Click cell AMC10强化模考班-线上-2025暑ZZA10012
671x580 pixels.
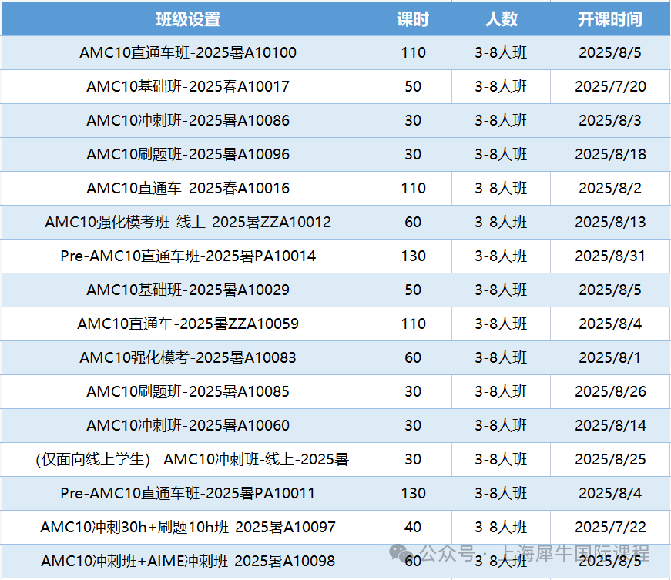pos(188,222)
